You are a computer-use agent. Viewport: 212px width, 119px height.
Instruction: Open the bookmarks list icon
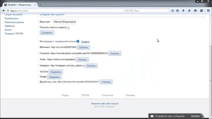178,11
